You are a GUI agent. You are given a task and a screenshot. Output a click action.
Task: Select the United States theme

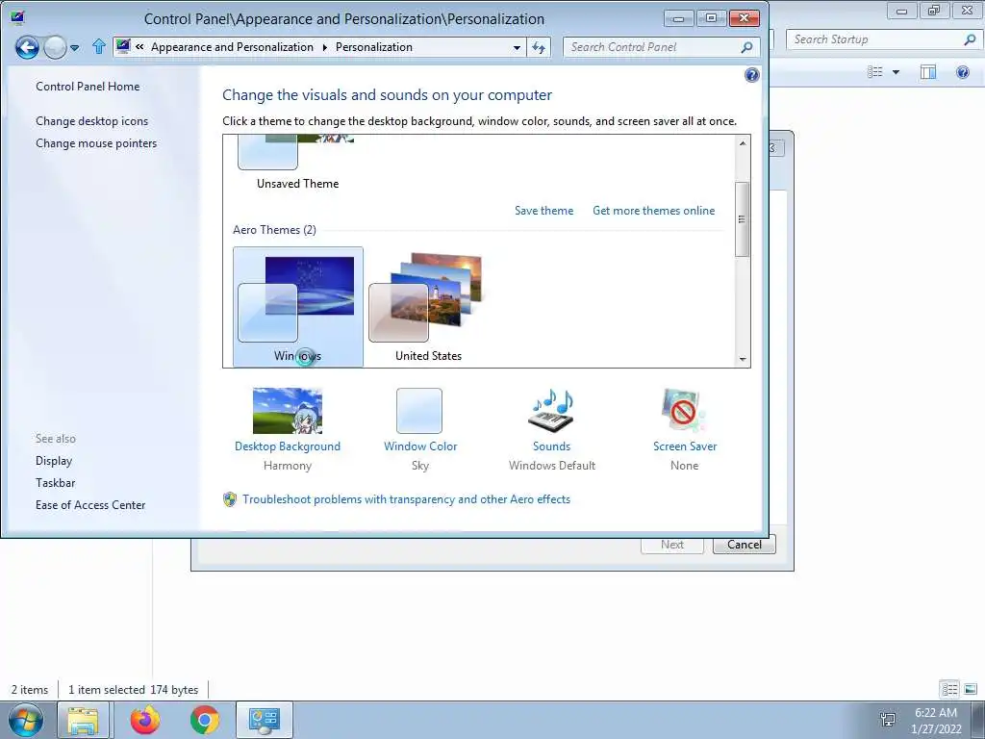tap(428, 307)
